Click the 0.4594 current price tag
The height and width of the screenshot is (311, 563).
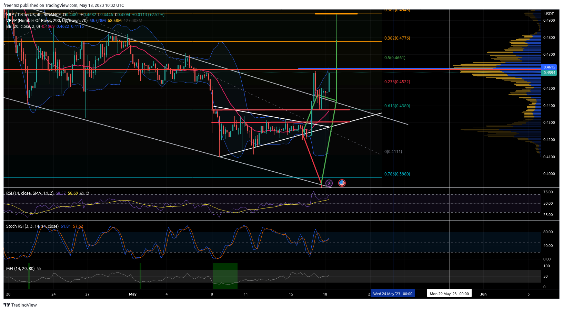(550, 73)
